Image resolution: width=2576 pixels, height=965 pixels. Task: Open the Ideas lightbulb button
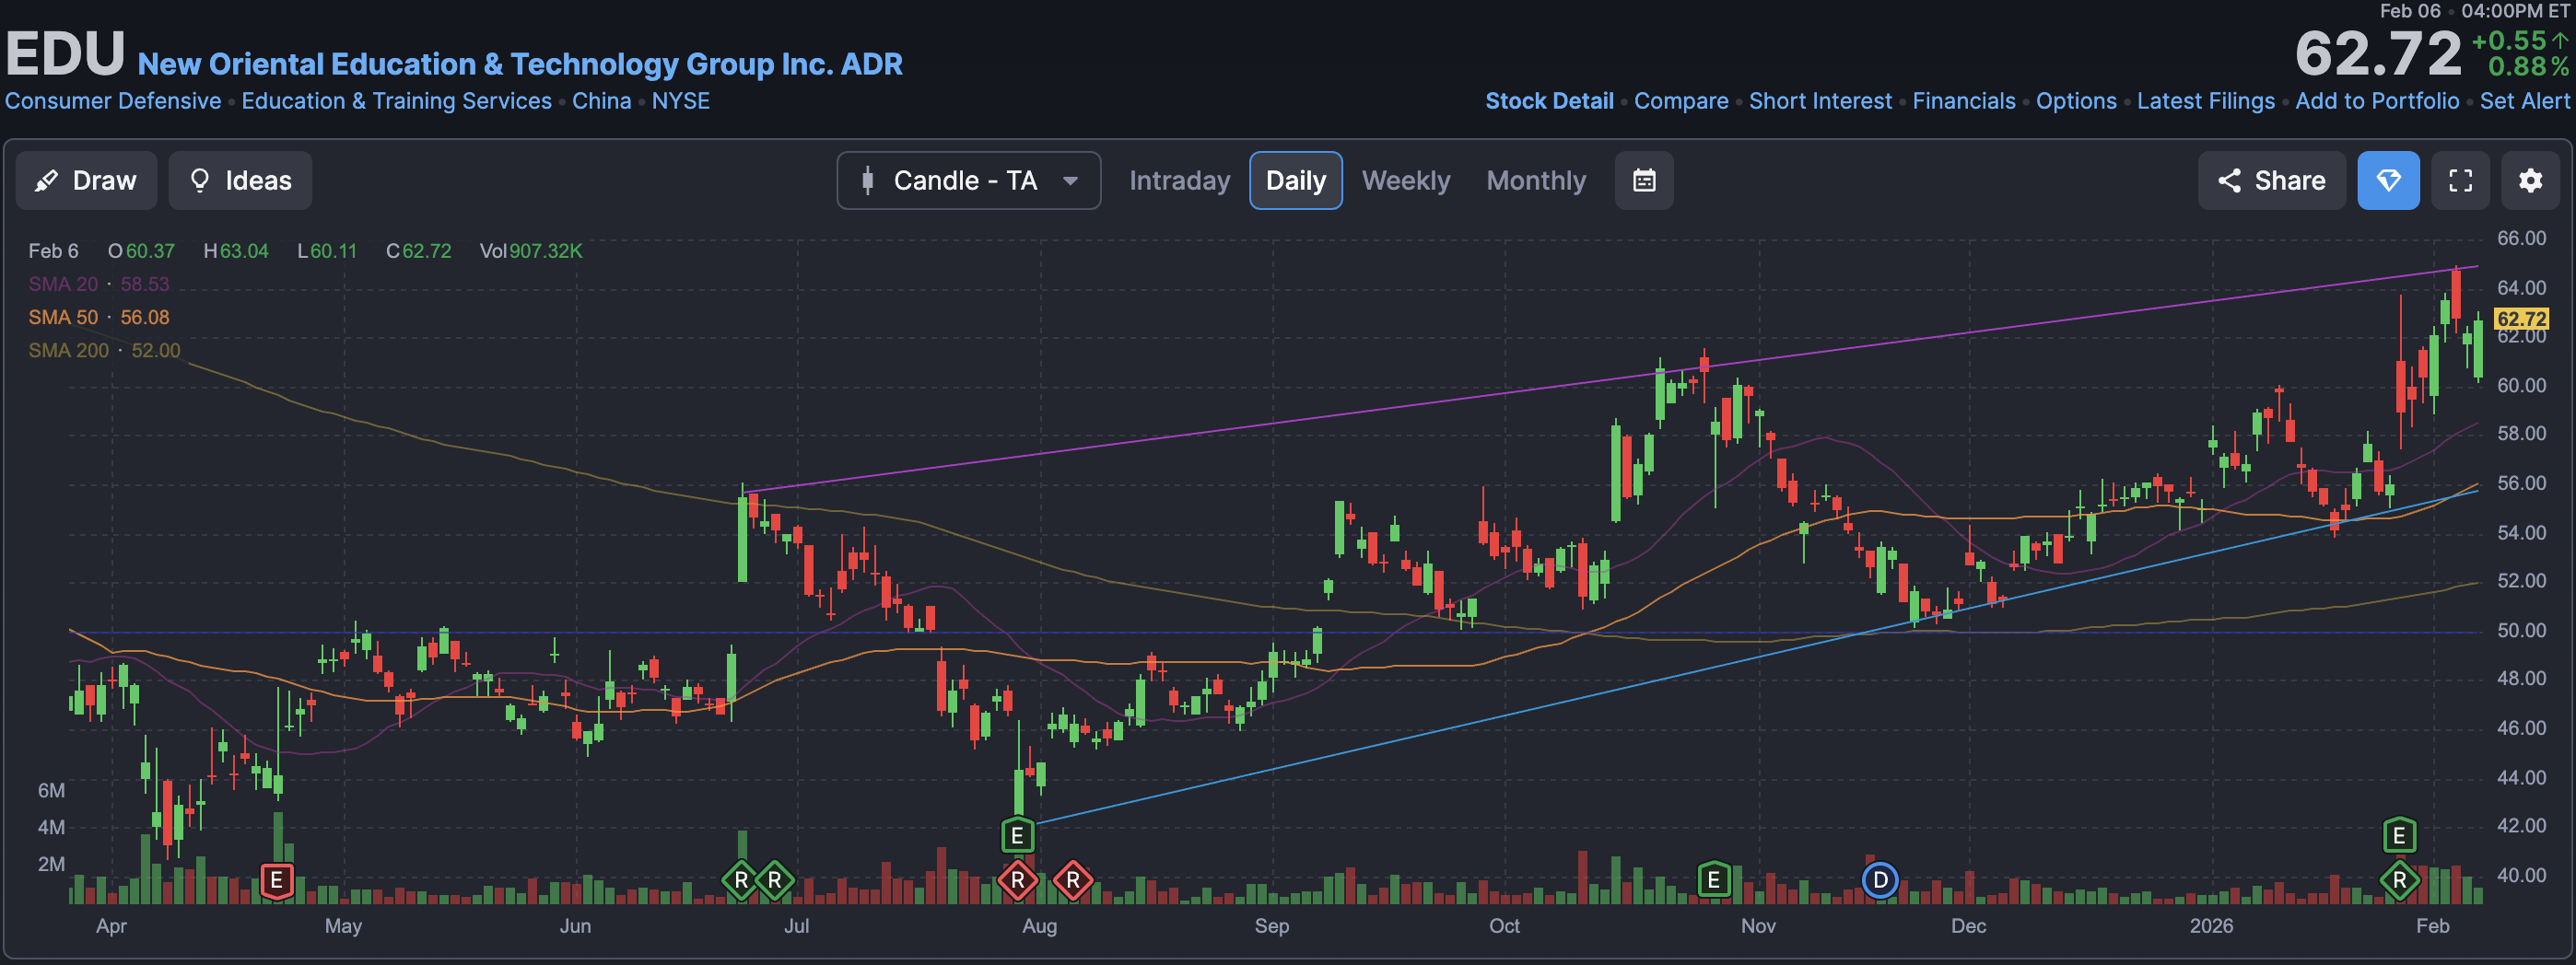coord(240,180)
